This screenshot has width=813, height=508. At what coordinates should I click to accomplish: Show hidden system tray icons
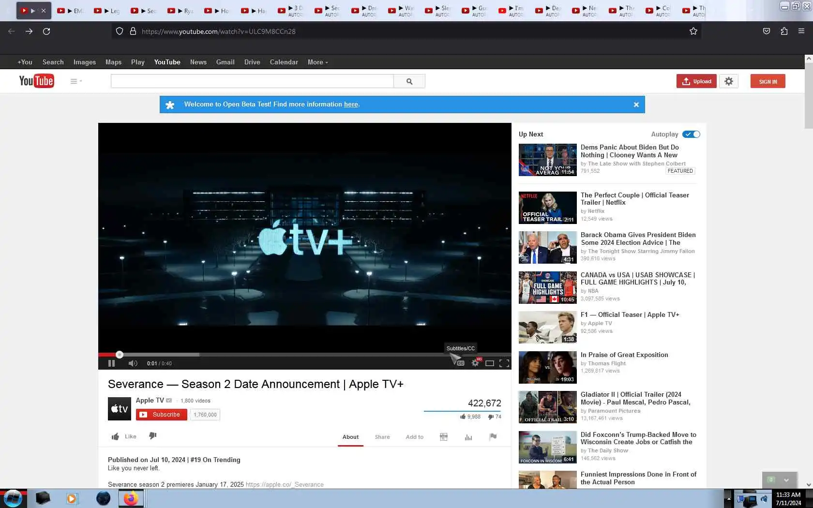point(728,498)
